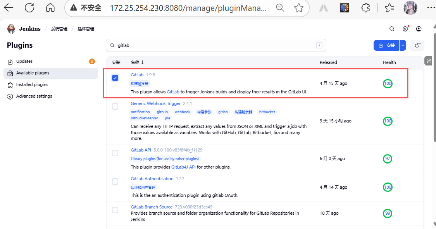Open Advanced settings in sidebar
The width and height of the screenshot is (436, 229).
(x=51, y=96)
